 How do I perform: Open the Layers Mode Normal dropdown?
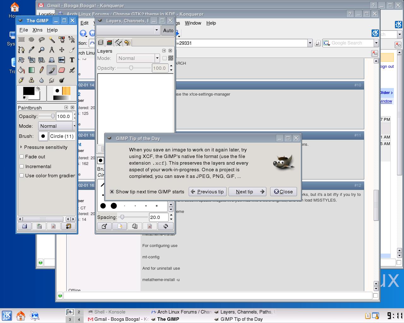138,58
